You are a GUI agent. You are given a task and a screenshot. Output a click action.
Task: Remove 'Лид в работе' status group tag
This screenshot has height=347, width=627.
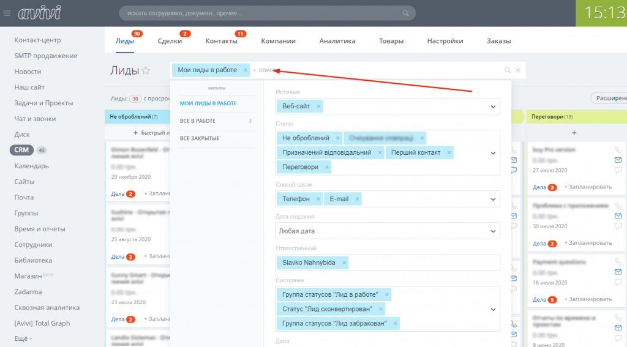387,294
